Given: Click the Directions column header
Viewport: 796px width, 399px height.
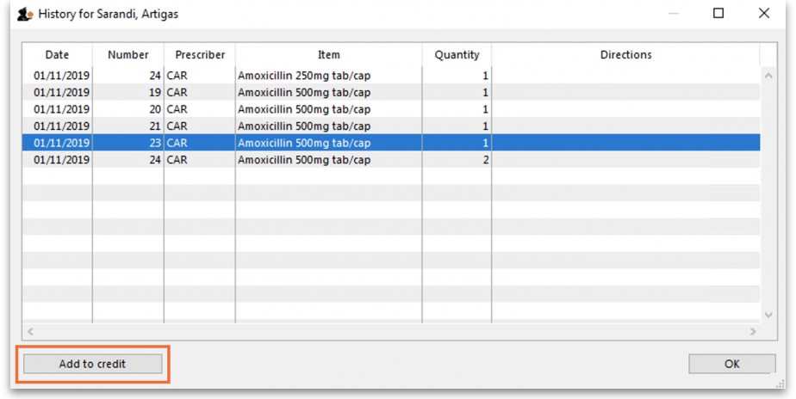Looking at the screenshot, I should (x=625, y=55).
